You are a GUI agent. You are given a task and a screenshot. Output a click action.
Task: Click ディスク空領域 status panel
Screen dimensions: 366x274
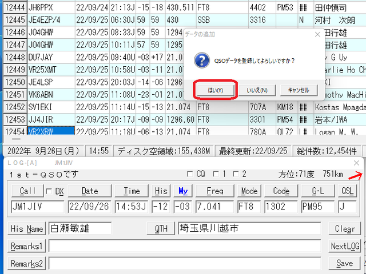(164, 151)
